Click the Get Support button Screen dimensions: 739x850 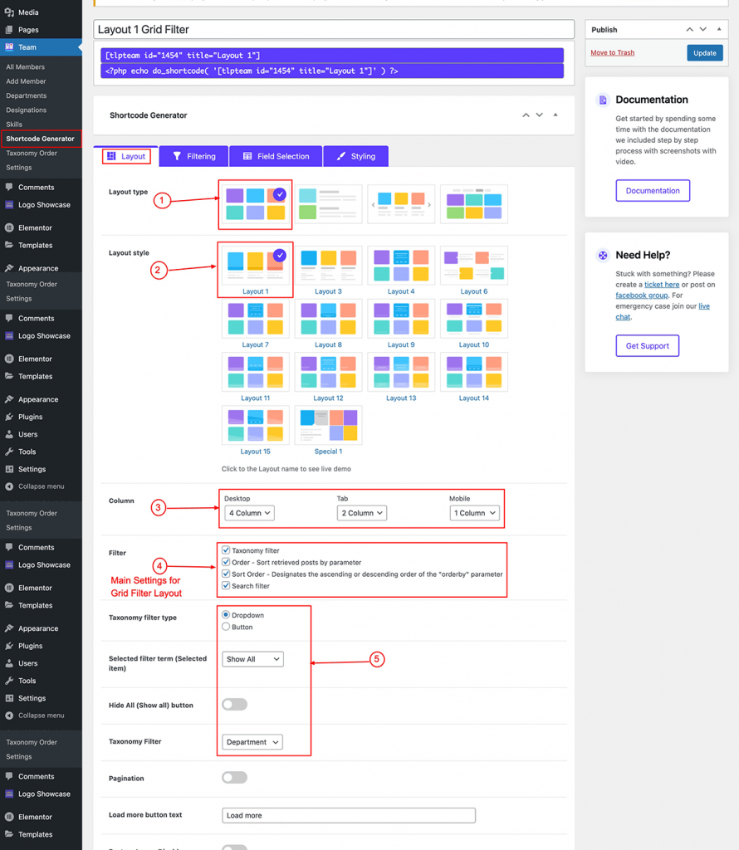[648, 346]
